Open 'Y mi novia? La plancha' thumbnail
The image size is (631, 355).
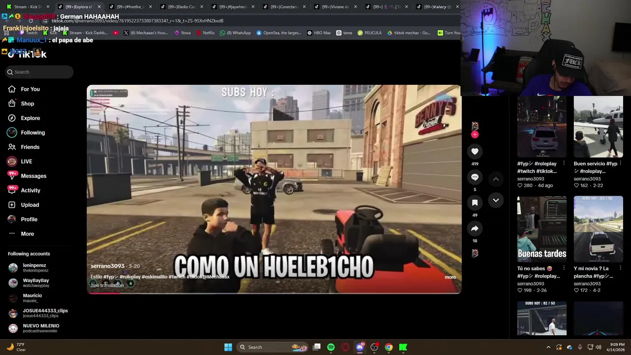click(x=598, y=229)
